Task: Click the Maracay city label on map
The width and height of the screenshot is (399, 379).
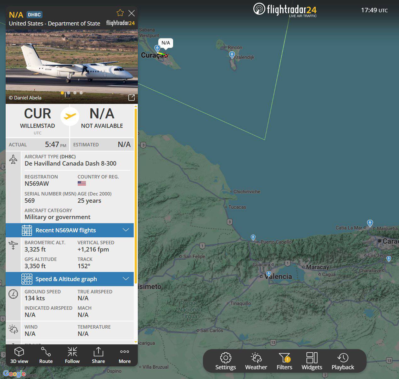Action: click(318, 267)
